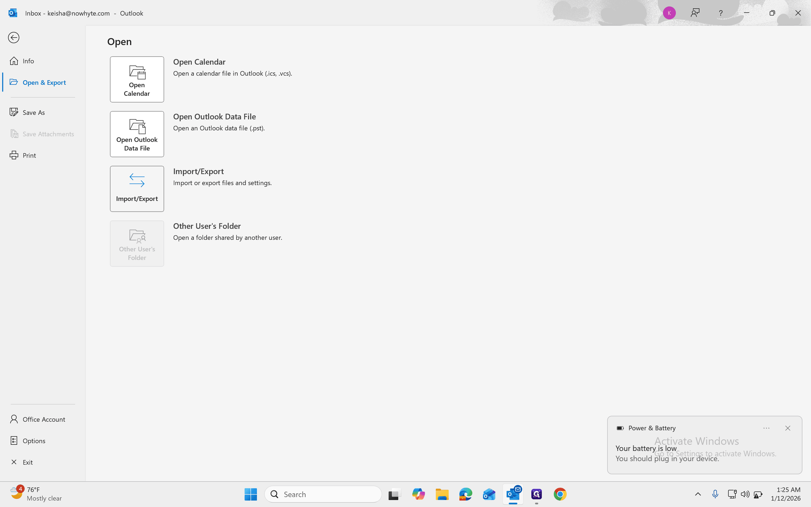Click the account avatar K icon

coord(669,13)
